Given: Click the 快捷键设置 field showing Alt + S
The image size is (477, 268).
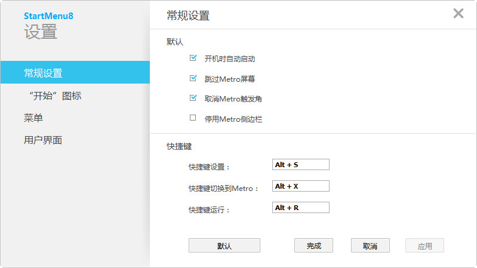Looking at the screenshot, I should (300, 165).
